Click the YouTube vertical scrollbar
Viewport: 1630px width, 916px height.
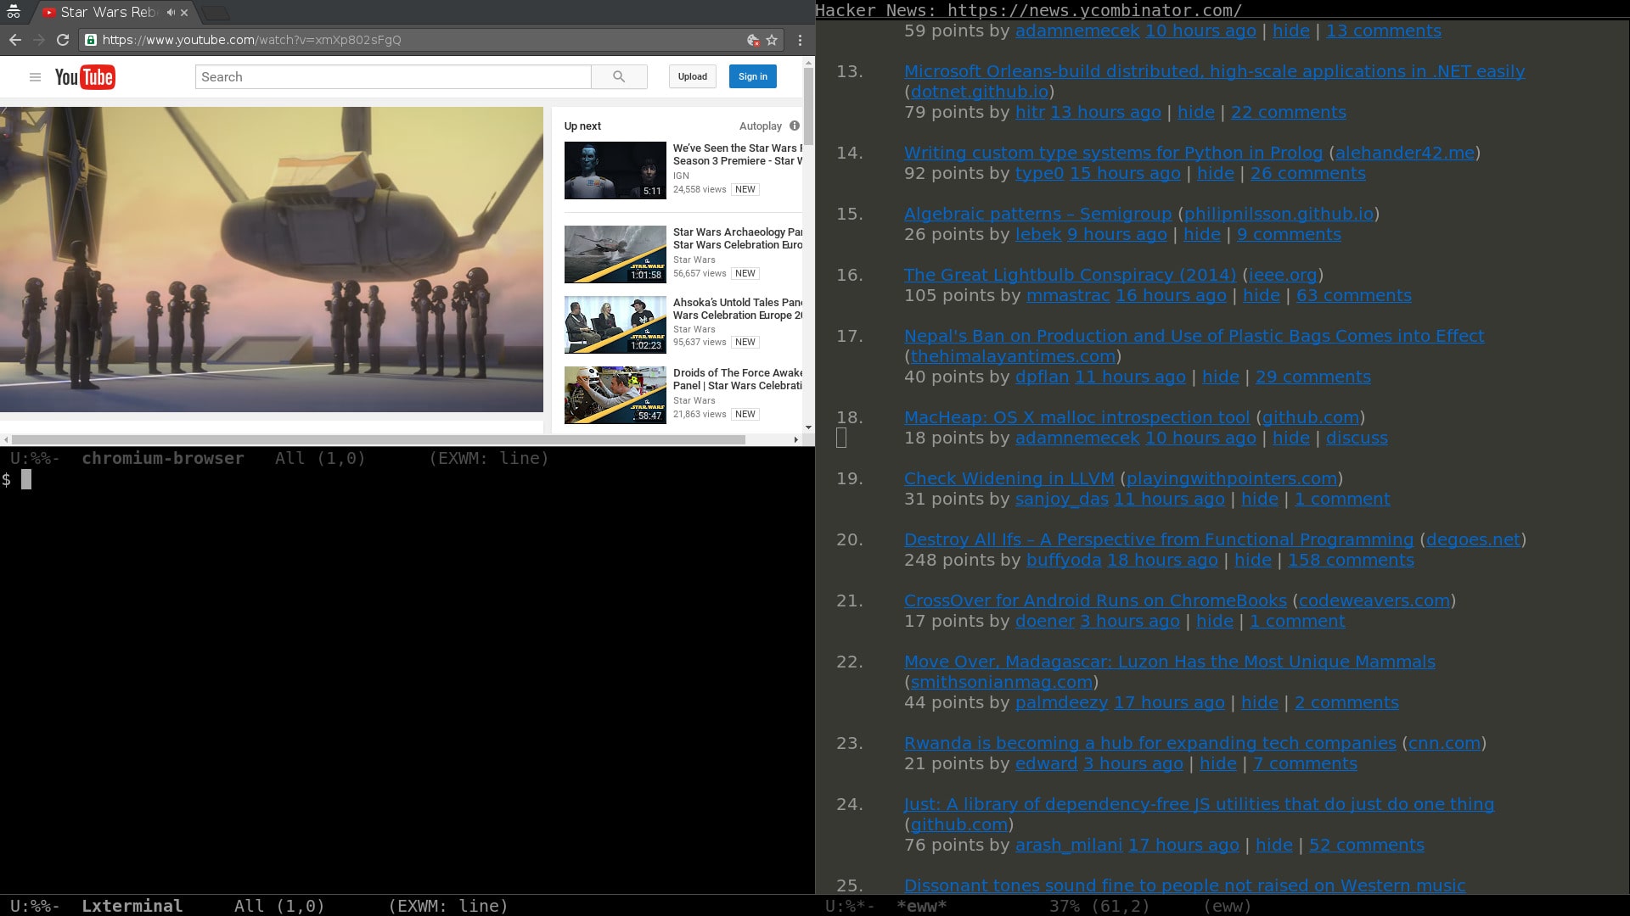808,106
